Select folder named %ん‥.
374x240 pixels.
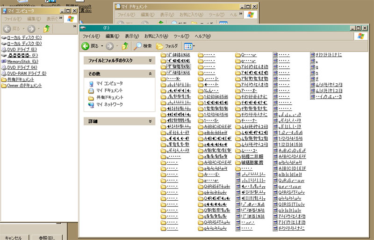click(x=211, y=91)
